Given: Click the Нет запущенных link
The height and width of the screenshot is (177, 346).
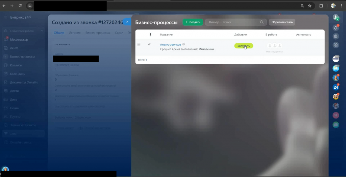Looking at the screenshot, I should coord(274,52).
